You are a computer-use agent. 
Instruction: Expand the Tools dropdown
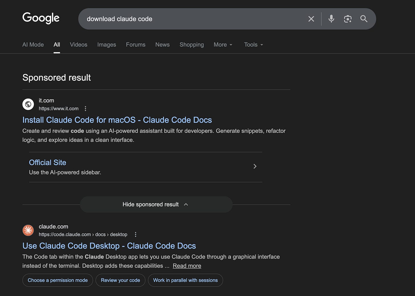pyautogui.click(x=254, y=45)
